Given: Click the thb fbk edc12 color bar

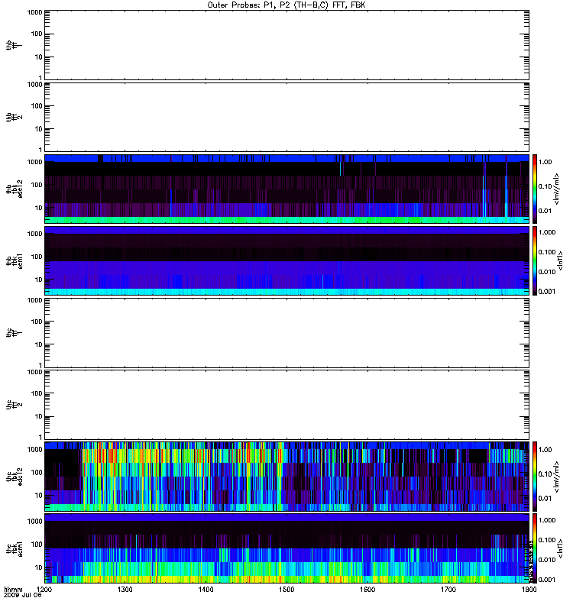Looking at the screenshot, I should point(535,189).
